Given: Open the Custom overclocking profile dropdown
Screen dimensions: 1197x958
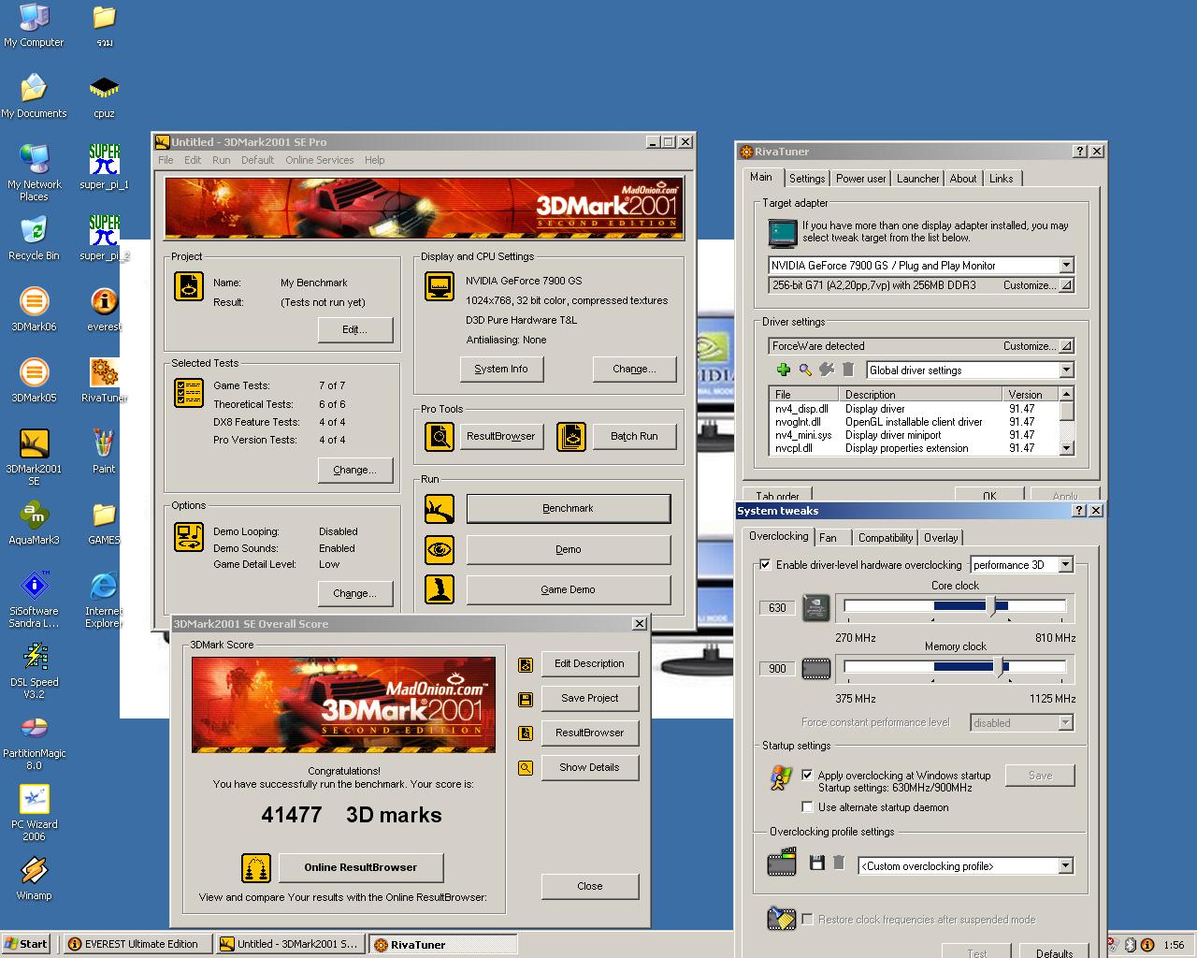Looking at the screenshot, I should (1065, 865).
